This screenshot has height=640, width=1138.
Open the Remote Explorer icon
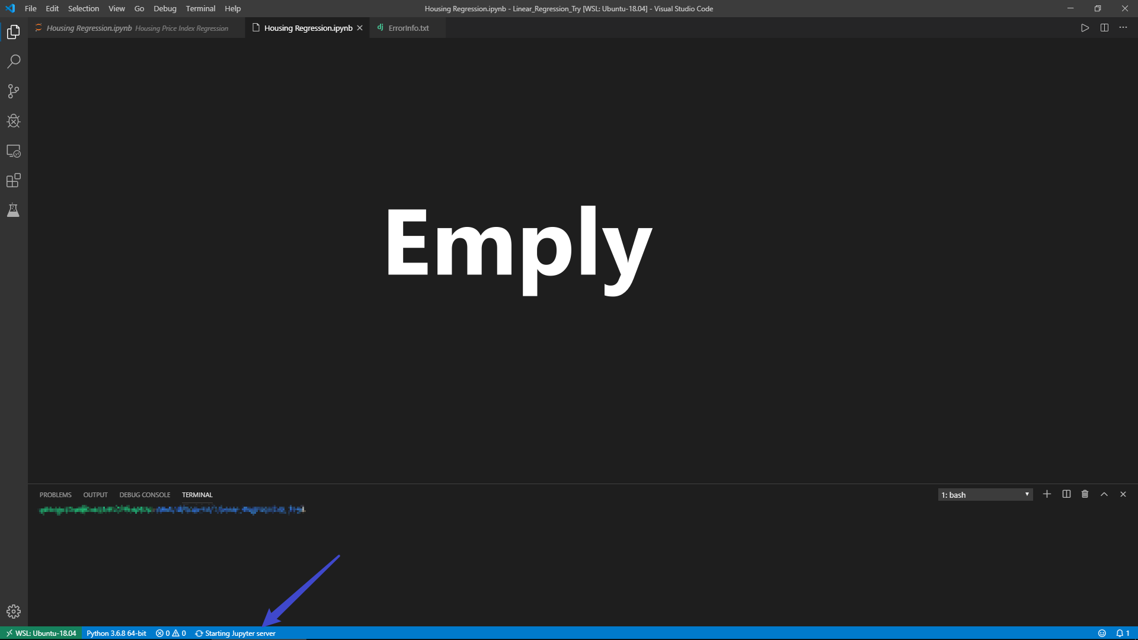13,151
